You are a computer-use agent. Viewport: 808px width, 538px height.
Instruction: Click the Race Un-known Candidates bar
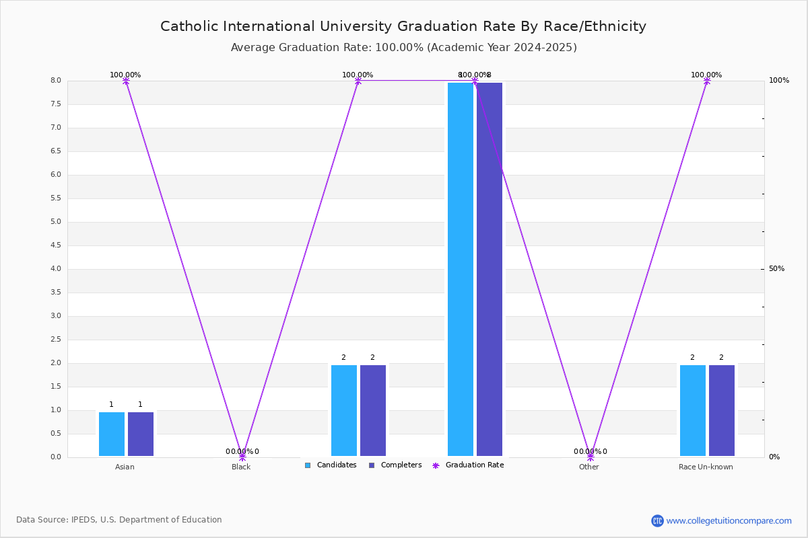click(693, 411)
